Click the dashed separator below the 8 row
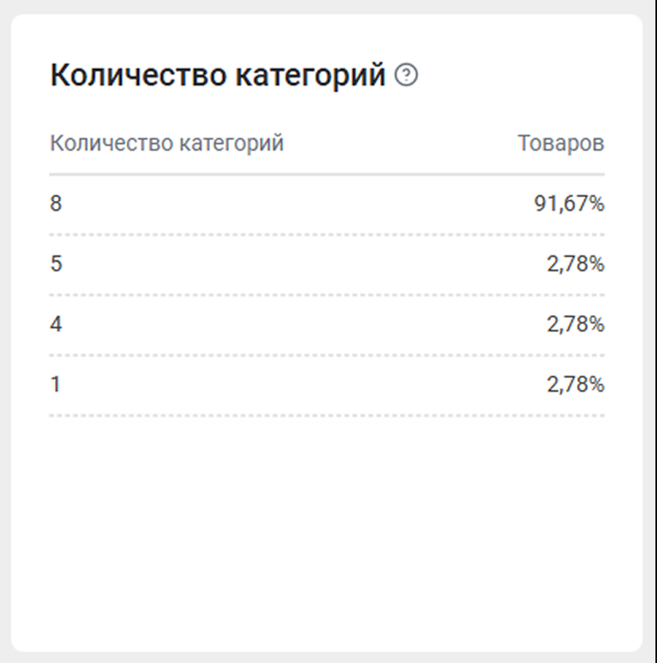 point(326,235)
